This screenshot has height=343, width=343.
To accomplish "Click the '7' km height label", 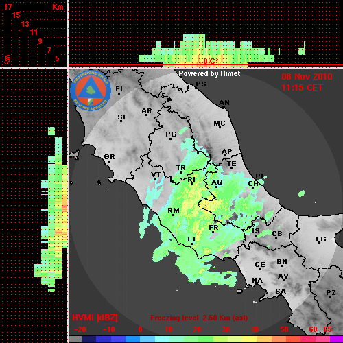I will [49, 50].
